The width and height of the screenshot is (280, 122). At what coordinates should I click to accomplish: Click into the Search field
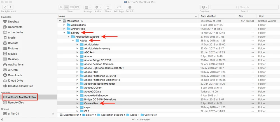(244, 7)
